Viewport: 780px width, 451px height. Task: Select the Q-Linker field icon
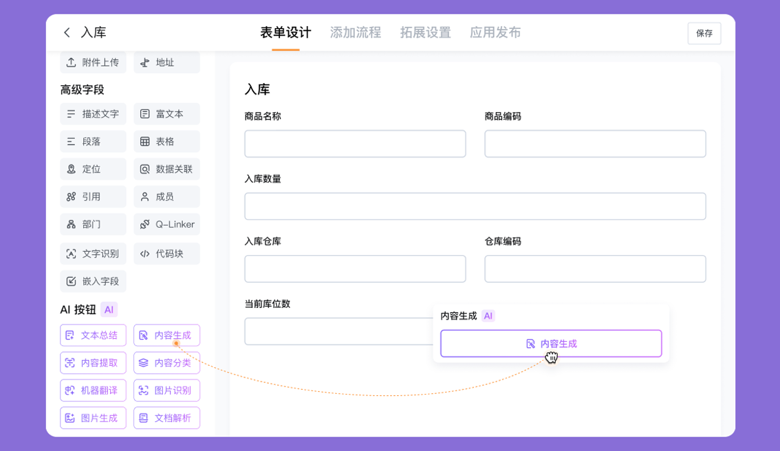(166, 223)
